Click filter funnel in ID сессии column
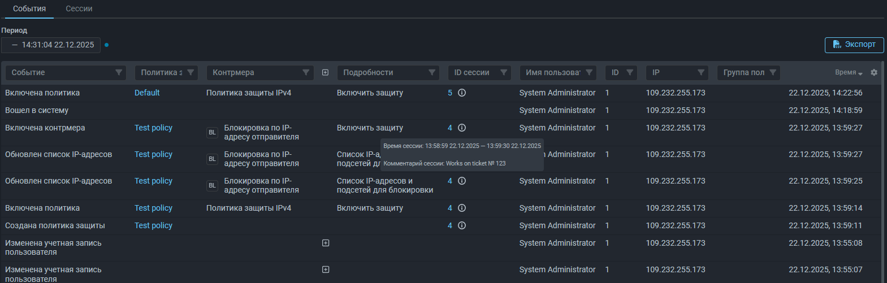Image resolution: width=887 pixels, height=283 pixels. click(x=504, y=72)
